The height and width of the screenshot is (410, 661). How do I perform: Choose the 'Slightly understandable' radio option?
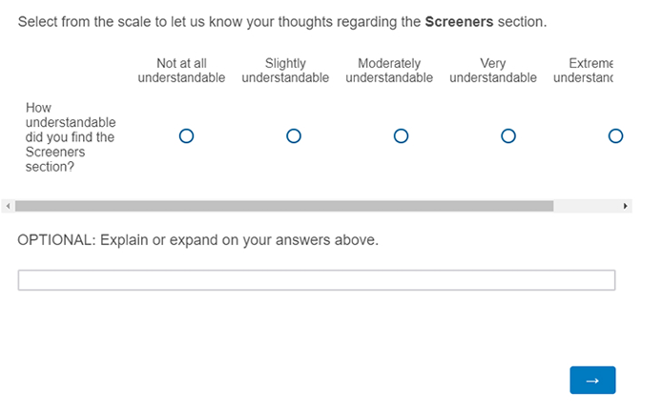[x=294, y=136]
